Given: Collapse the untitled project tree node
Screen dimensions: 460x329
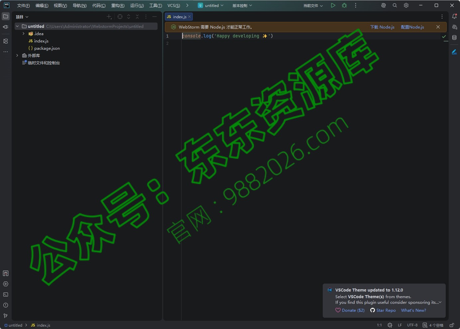Looking at the screenshot, I should click(17, 26).
